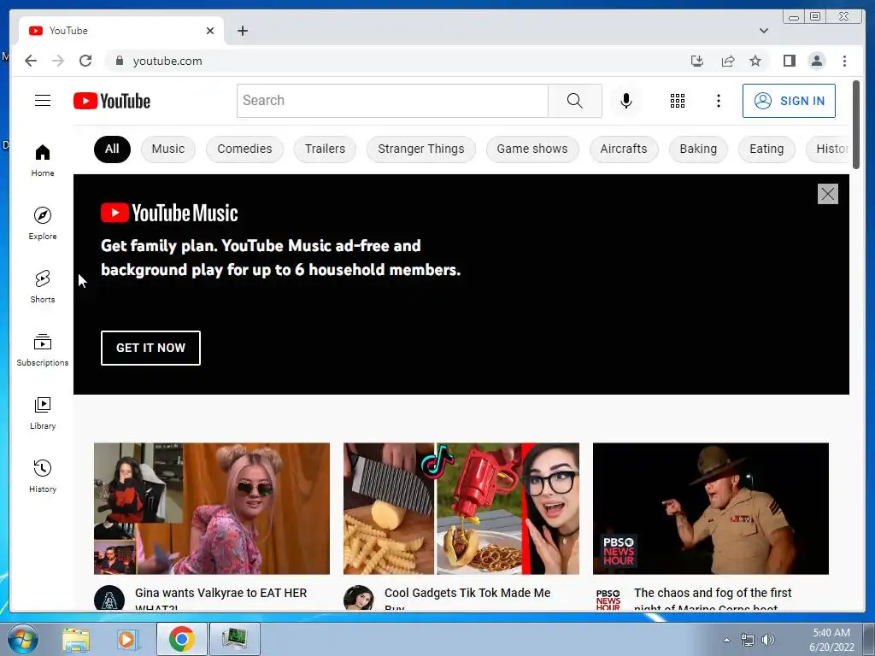Close the YouTube browser tab
The width and height of the screenshot is (875, 656).
pyautogui.click(x=210, y=31)
